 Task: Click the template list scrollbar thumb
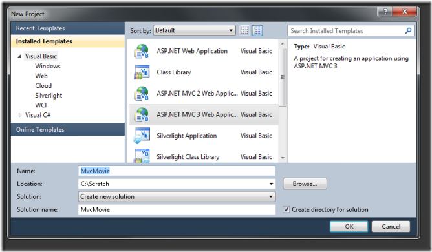tap(283, 77)
